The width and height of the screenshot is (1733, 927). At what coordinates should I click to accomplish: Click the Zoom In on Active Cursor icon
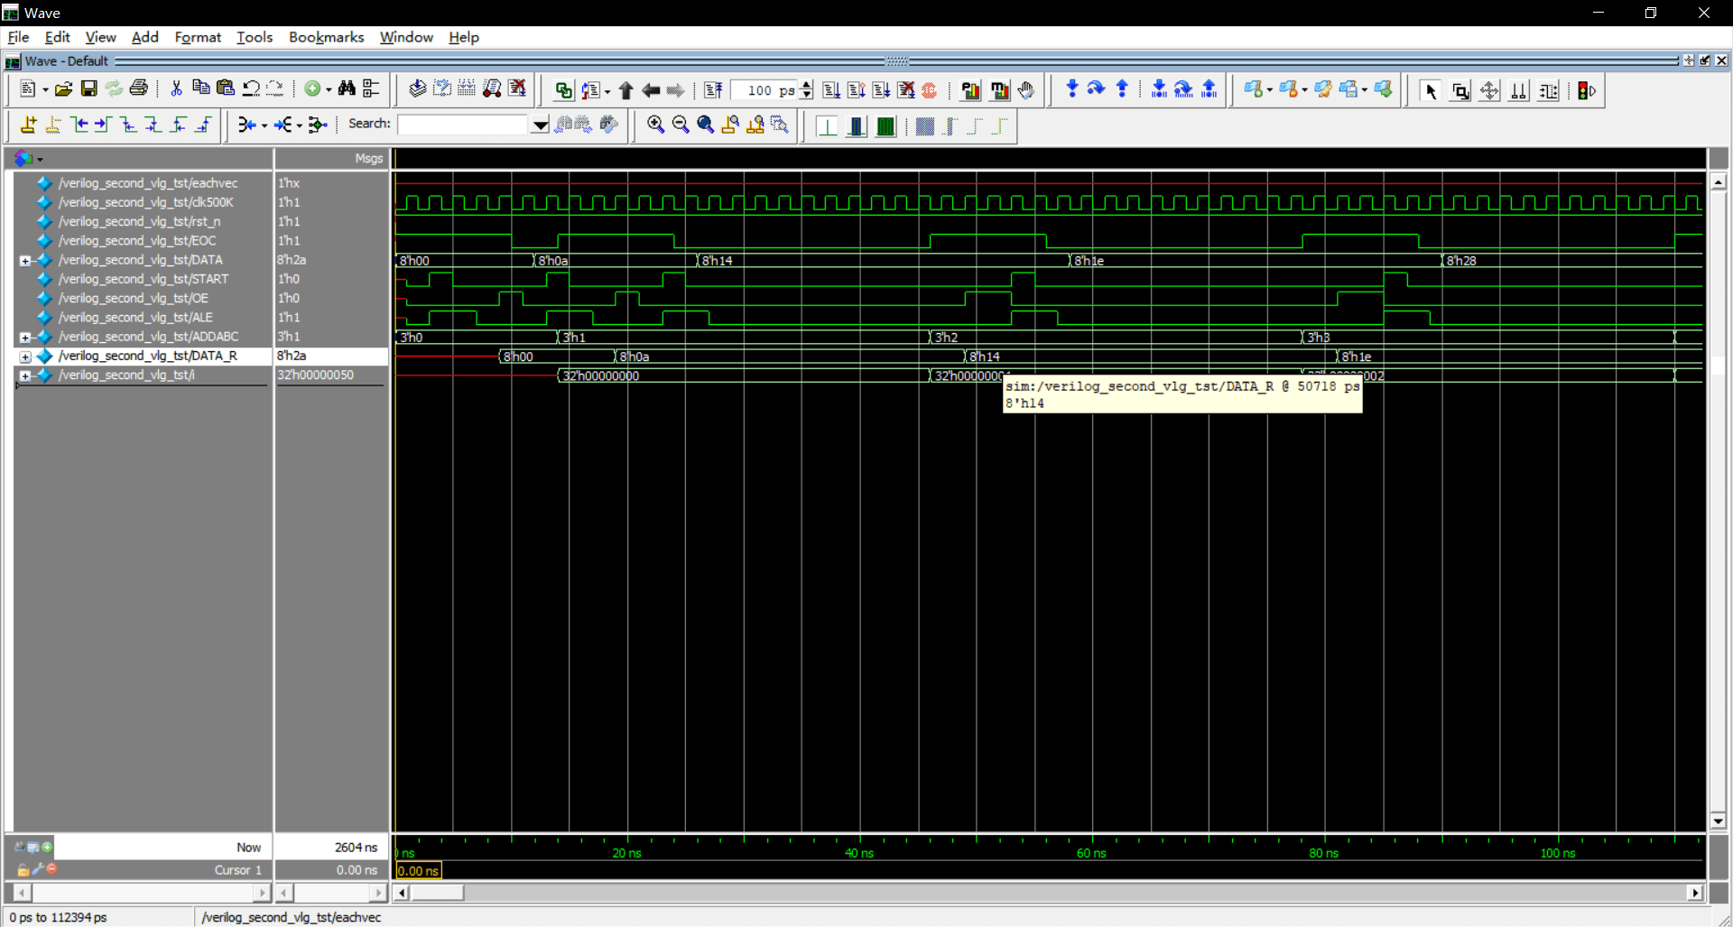[x=730, y=125]
